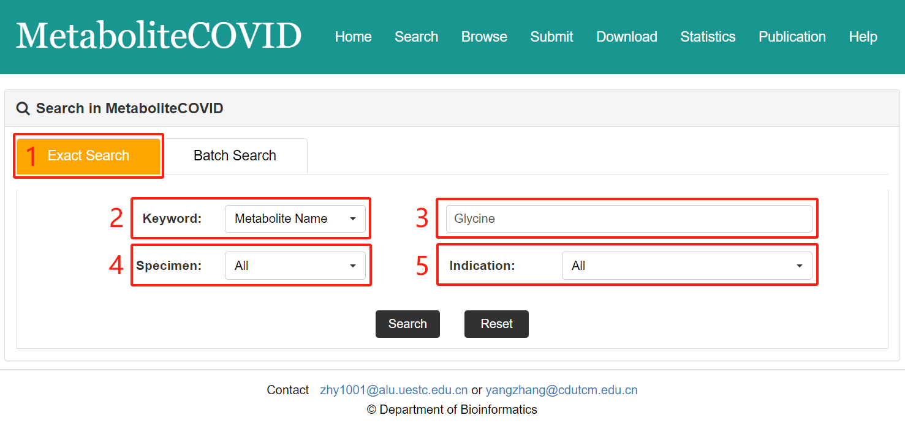
Task: Switch to the Batch Search tab
Action: [x=235, y=156]
